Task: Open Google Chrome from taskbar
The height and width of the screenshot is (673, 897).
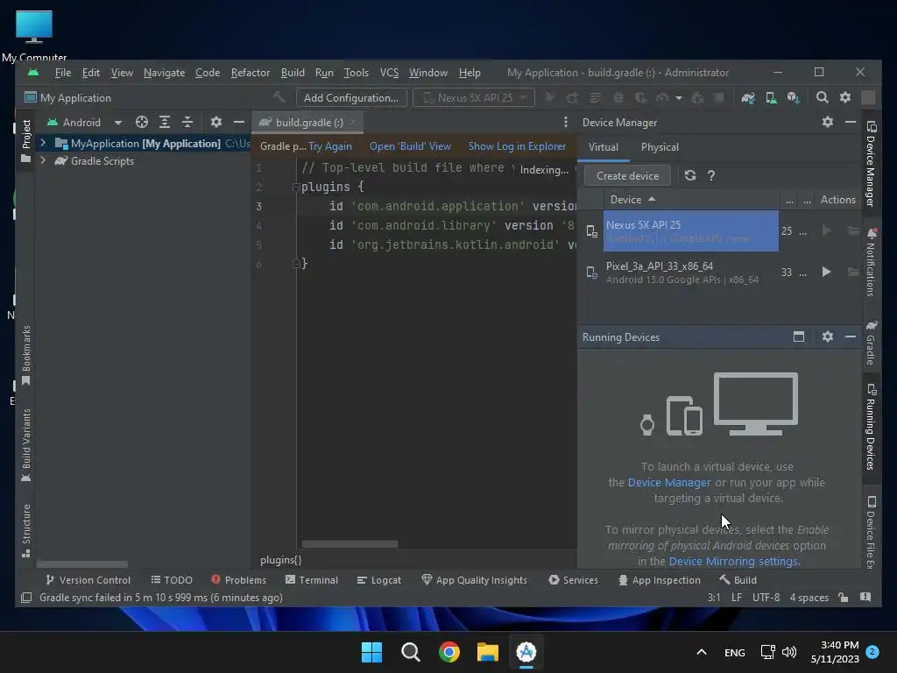Action: tap(449, 652)
